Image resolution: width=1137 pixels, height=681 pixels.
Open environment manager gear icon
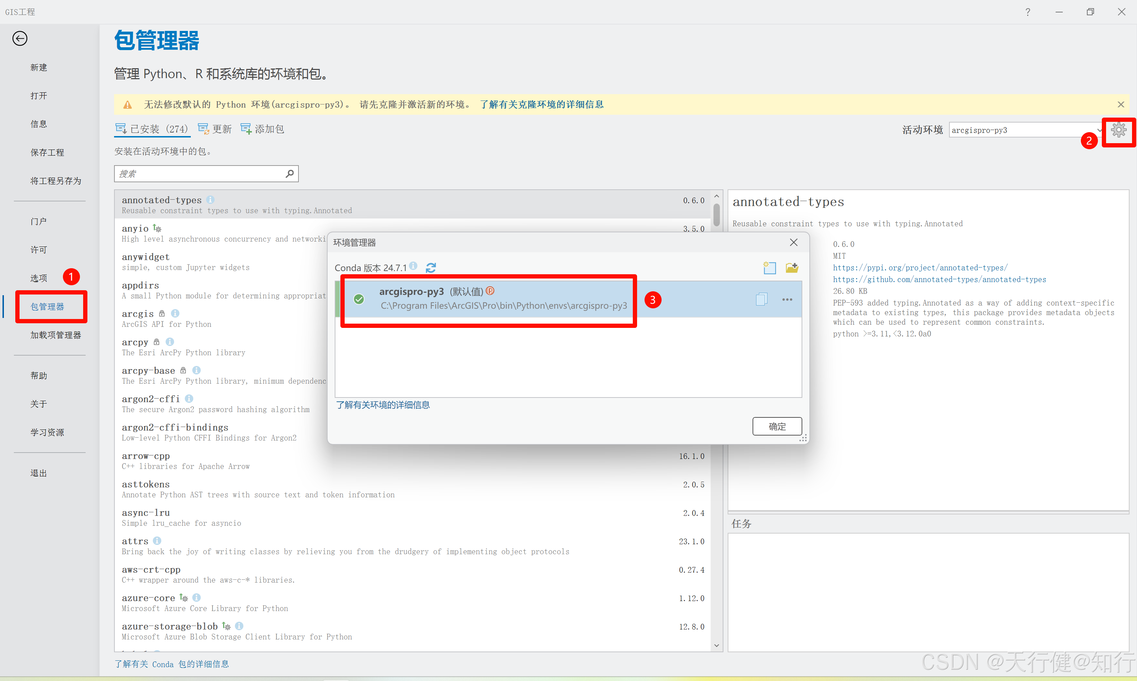click(x=1119, y=130)
